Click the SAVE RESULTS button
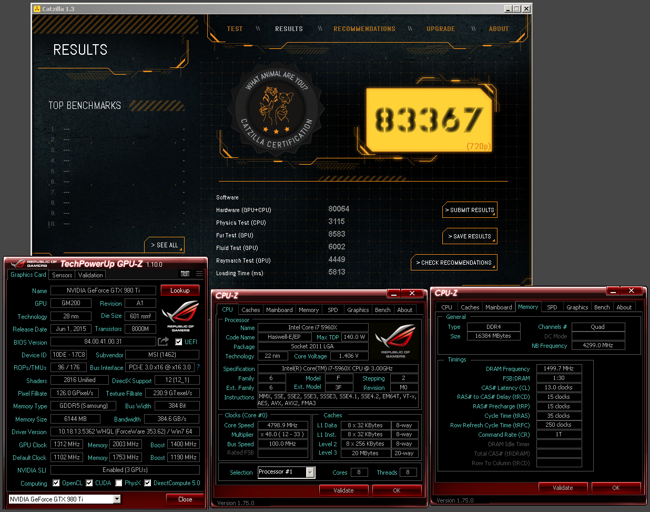This screenshot has width=650, height=512. (470, 236)
